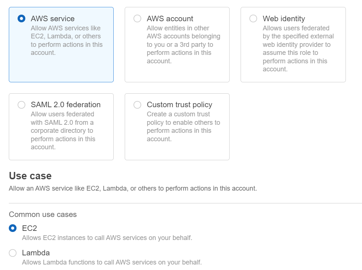Select the AWS service radio button
Viewport: 362px width, 270px height.
tap(22, 18)
